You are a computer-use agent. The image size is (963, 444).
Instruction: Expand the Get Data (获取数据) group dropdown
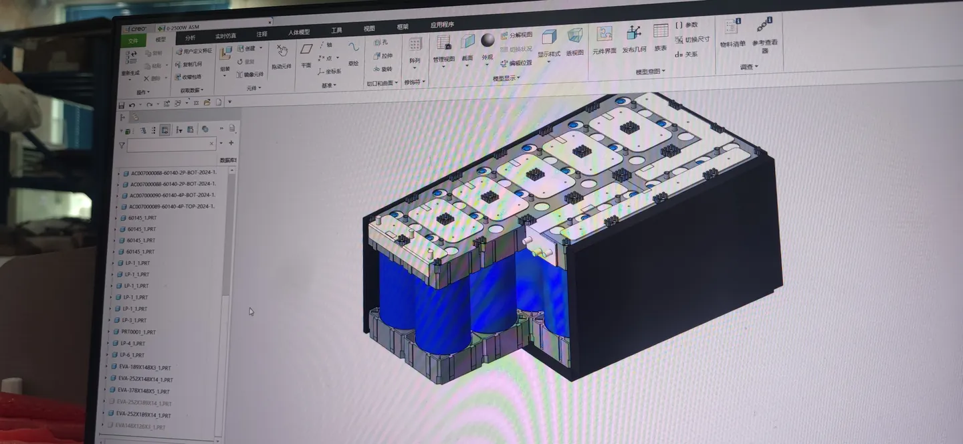pyautogui.click(x=191, y=90)
